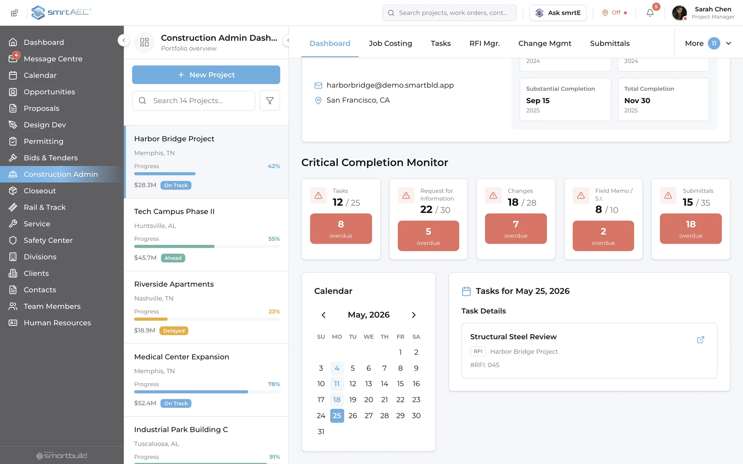Click the 2 overdue Field Memo button
The height and width of the screenshot is (464, 743).
click(603, 236)
